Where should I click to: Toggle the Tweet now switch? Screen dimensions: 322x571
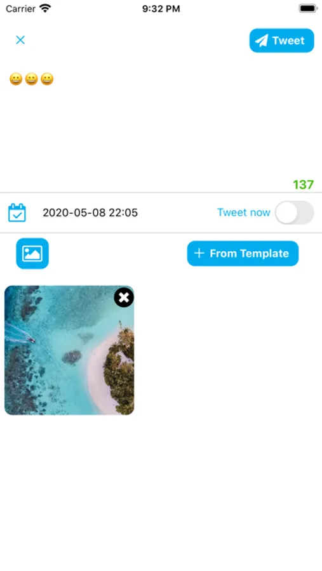click(294, 213)
